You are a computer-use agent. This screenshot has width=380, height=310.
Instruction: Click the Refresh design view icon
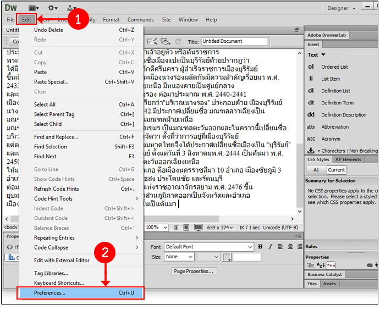[x=179, y=41]
